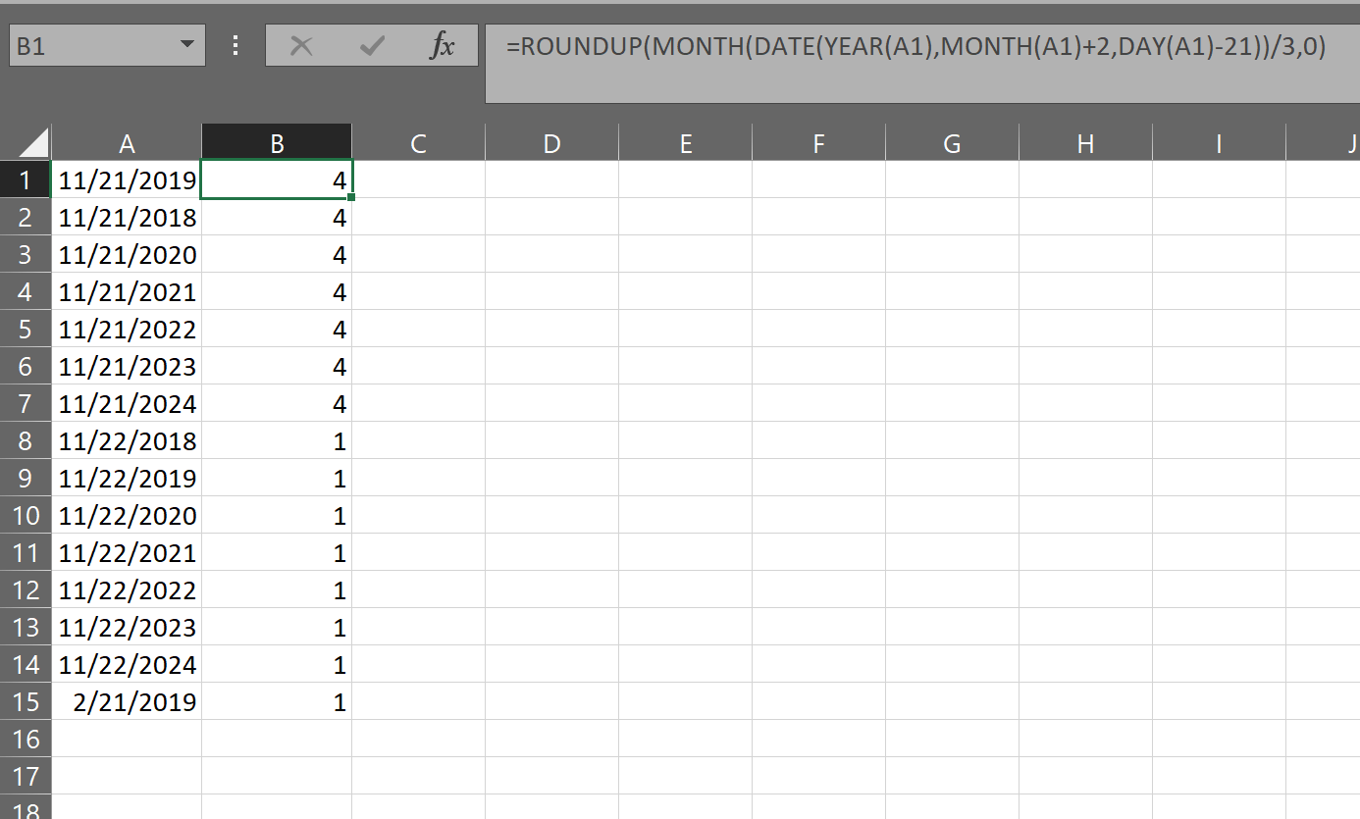Click the Enter checkmark in formula bar
The image size is (1360, 819).
click(x=371, y=44)
